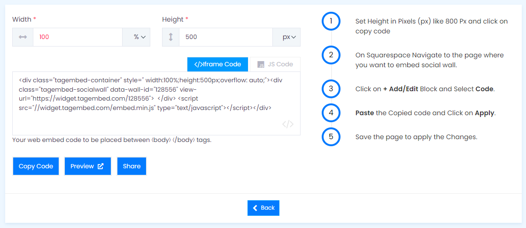Focus the Width input showing 100
Viewport: 526px width, 228px height.
[x=77, y=37]
